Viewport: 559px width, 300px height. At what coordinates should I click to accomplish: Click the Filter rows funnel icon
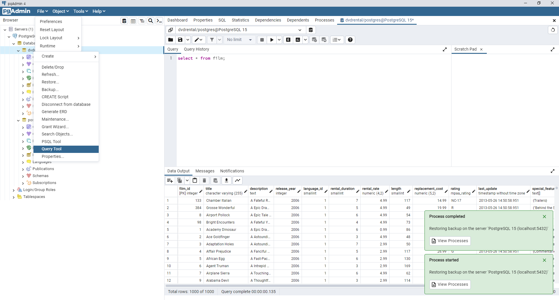(x=212, y=40)
